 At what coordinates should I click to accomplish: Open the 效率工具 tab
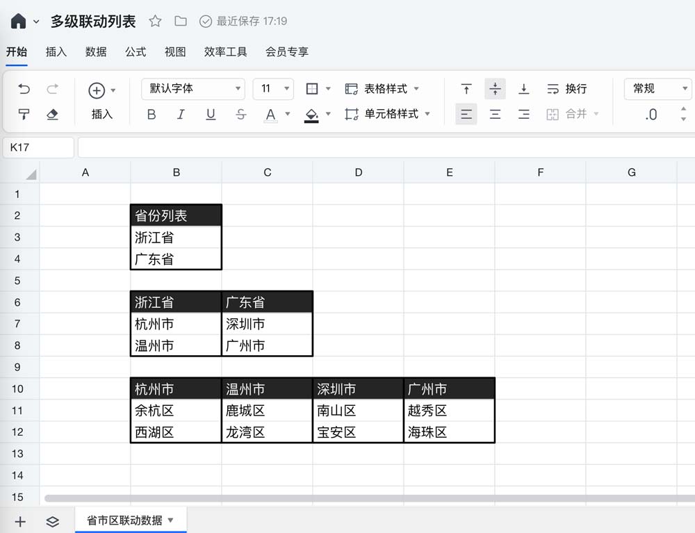226,52
